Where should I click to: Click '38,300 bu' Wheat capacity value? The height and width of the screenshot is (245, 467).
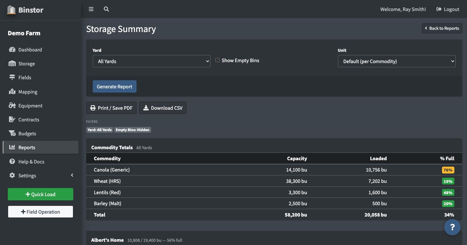[x=296, y=181]
